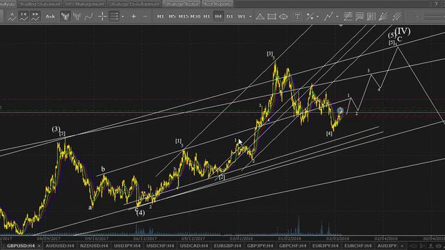
Task: Select the percent line tool
Action: 310,17
